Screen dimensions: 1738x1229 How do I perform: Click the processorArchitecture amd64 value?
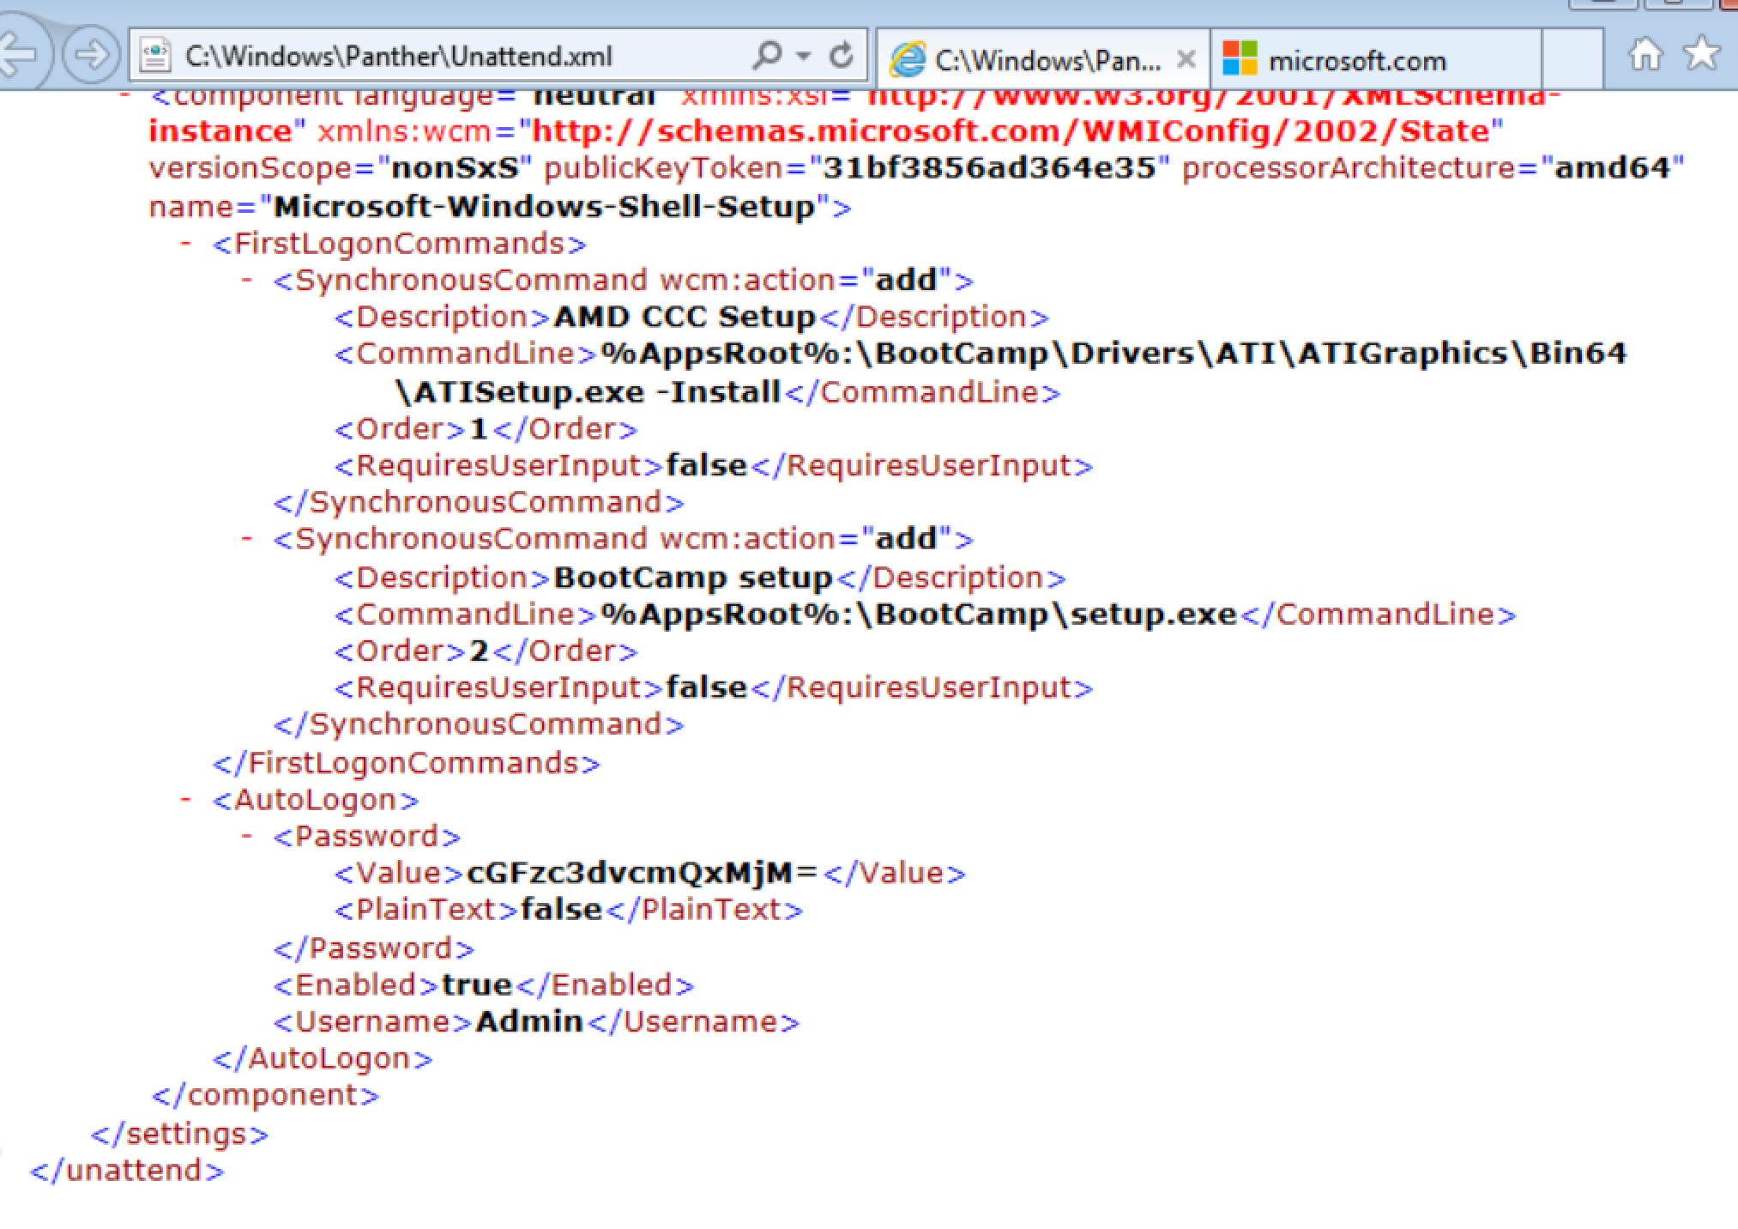[x=1613, y=167]
